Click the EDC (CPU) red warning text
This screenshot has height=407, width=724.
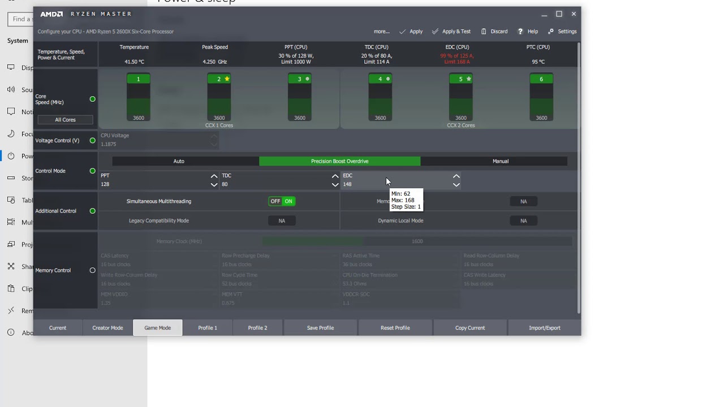[457, 59]
